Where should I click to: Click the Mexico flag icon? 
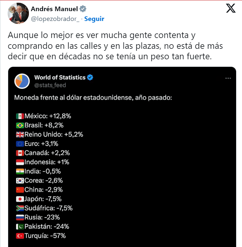tap(20, 116)
